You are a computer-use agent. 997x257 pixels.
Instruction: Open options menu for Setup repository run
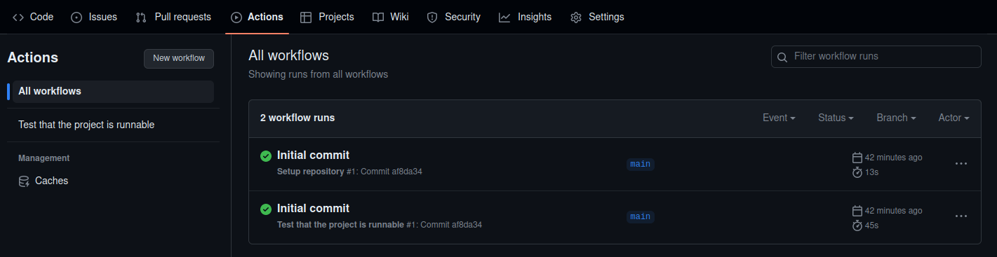tap(961, 164)
